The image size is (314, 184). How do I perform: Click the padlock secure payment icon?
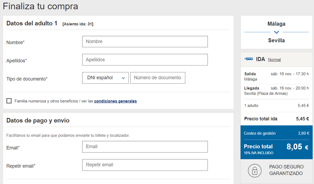[x=255, y=170]
